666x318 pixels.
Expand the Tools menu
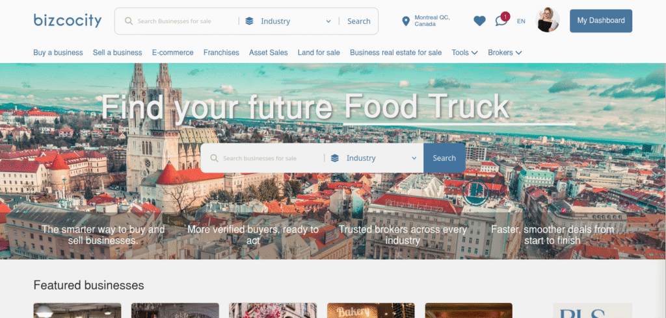(464, 53)
